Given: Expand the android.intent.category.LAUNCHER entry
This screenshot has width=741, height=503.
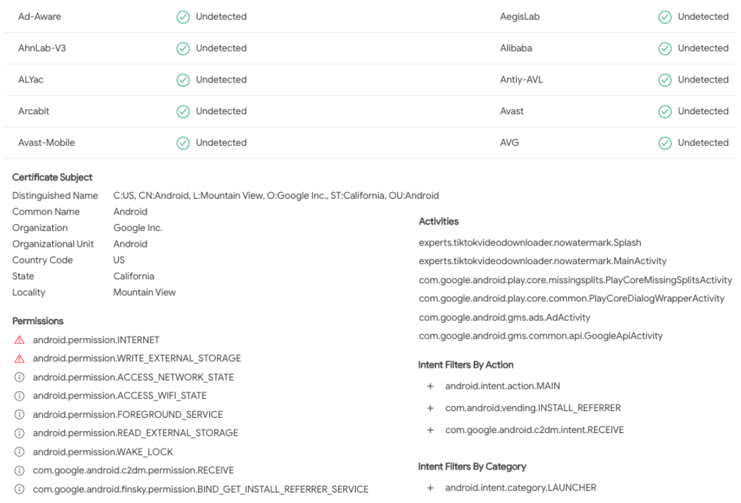Looking at the screenshot, I should (430, 488).
